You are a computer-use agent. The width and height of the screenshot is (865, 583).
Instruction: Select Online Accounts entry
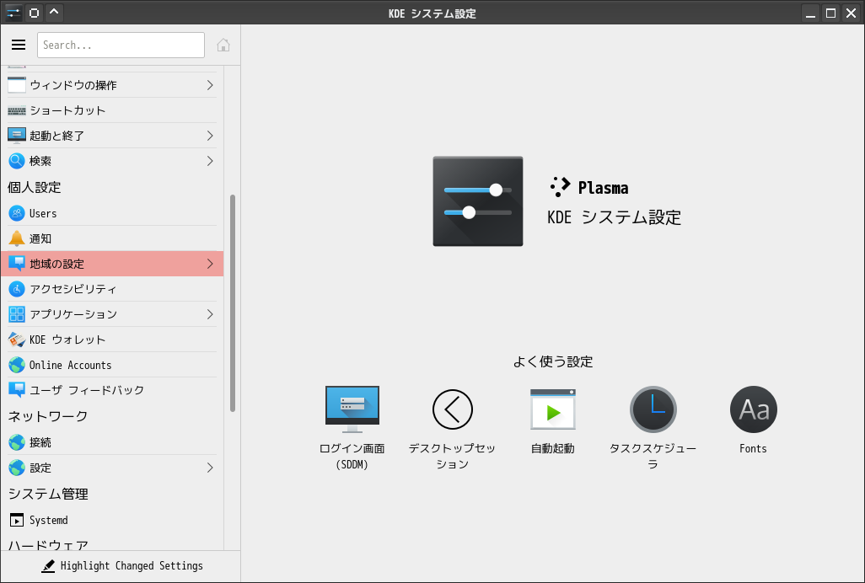tap(112, 365)
